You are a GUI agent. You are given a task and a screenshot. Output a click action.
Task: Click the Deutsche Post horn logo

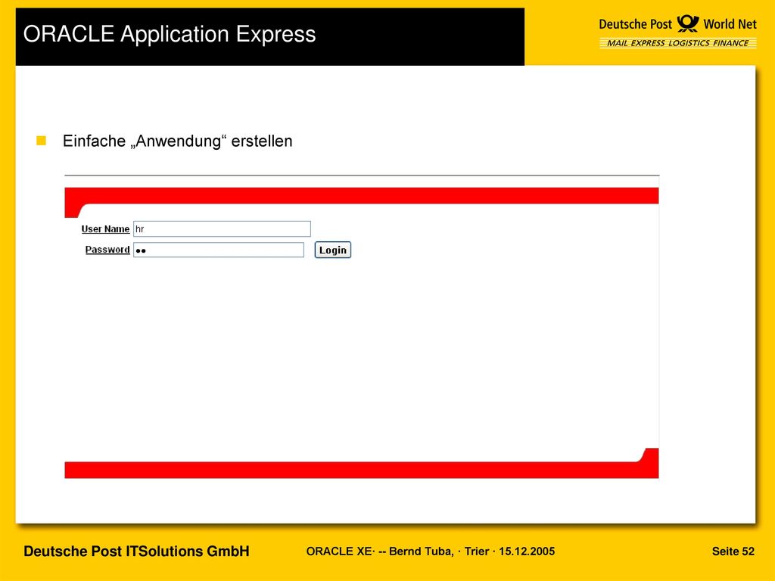pyautogui.click(x=687, y=23)
